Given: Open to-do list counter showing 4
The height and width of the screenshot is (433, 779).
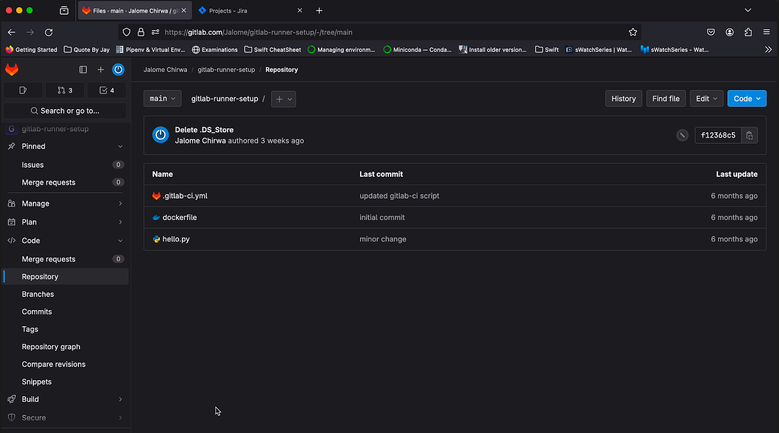Looking at the screenshot, I should (x=107, y=90).
